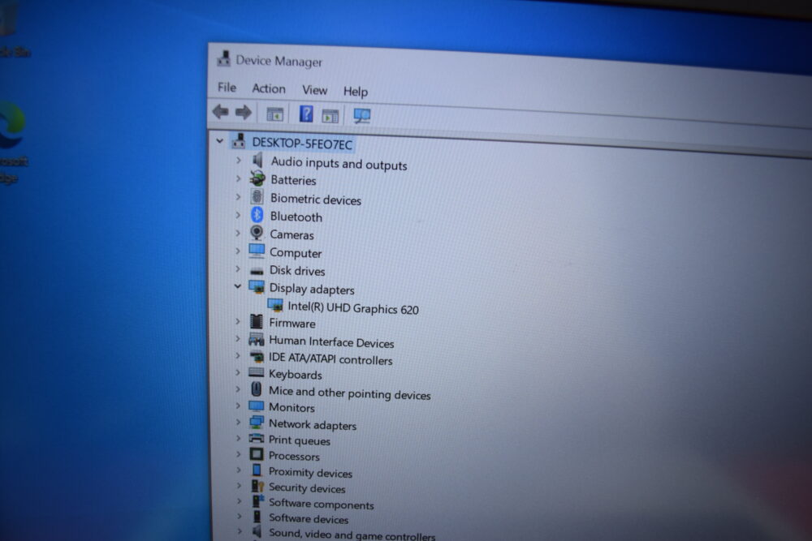Select the DESKTOP-5FEO7EC label
This screenshot has height=541, width=812.
pyautogui.click(x=302, y=144)
